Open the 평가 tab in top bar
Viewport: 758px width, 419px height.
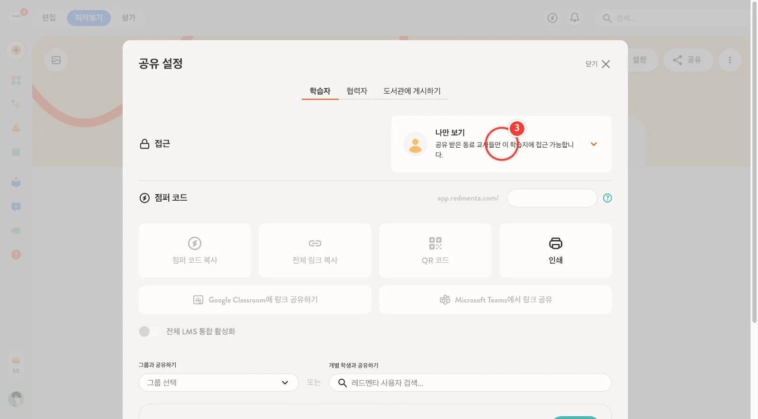[x=128, y=18]
